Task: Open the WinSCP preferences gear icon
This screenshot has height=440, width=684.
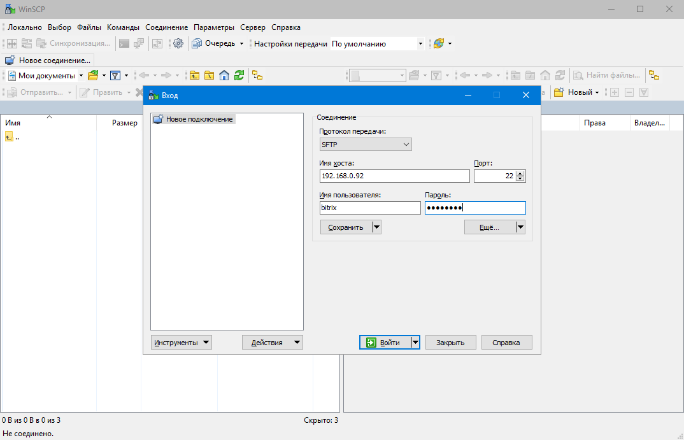Action: click(178, 43)
